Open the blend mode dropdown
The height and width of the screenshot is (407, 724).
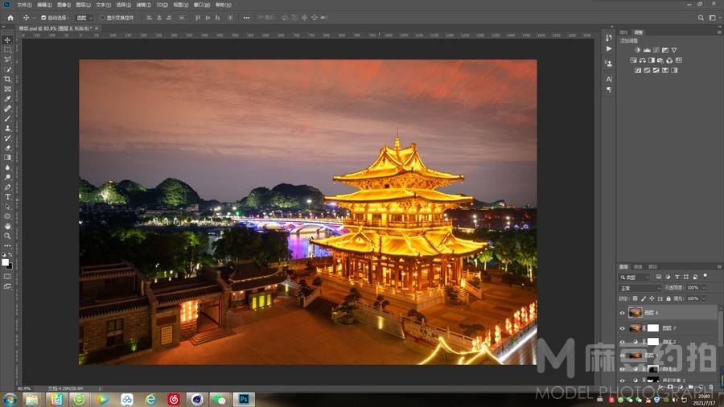pos(640,288)
